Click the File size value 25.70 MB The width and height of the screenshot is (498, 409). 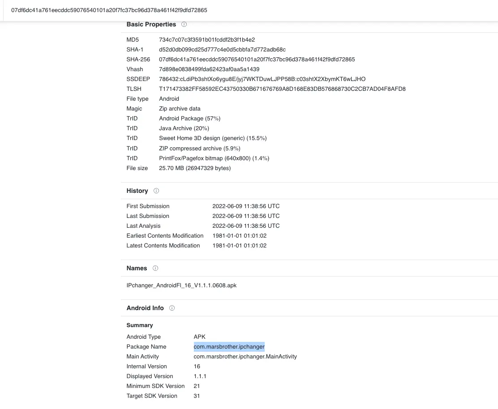point(194,168)
